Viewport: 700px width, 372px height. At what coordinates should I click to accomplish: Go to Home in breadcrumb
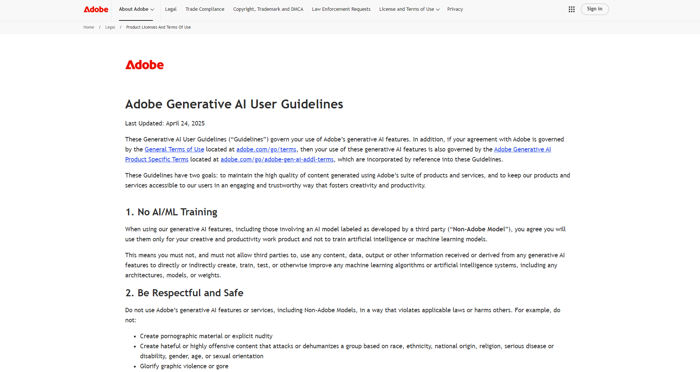click(89, 27)
